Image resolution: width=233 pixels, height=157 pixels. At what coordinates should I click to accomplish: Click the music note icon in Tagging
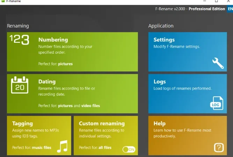63,146
